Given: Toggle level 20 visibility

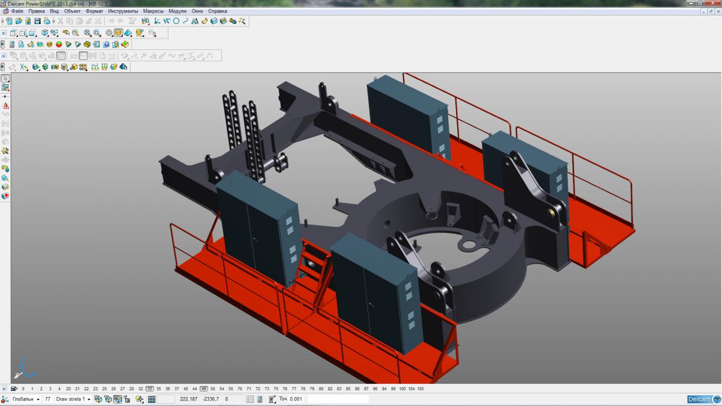Looking at the screenshot, I should (x=68, y=389).
